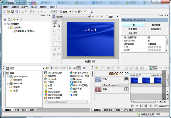Open explorer views dropdown arrow

pos(88,68)
